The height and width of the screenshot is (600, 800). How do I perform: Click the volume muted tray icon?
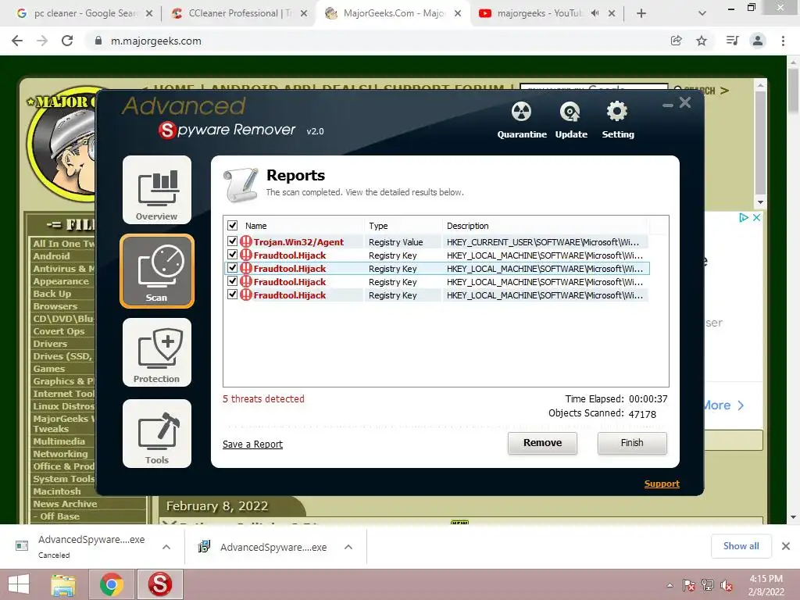click(727, 585)
